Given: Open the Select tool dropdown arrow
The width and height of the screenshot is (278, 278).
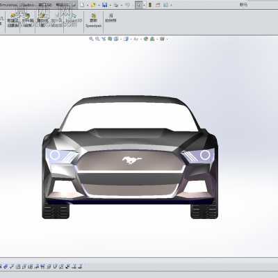Looking at the screenshot, I should tap(144, 5).
